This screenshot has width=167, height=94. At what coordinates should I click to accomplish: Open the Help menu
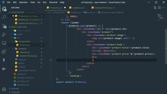click(62, 2)
